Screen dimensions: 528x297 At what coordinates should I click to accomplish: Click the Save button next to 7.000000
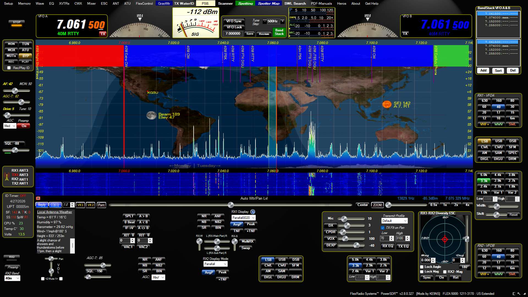click(250, 34)
